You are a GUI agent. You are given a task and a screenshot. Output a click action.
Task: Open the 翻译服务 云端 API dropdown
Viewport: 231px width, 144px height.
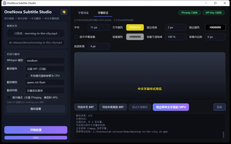coord(45,69)
